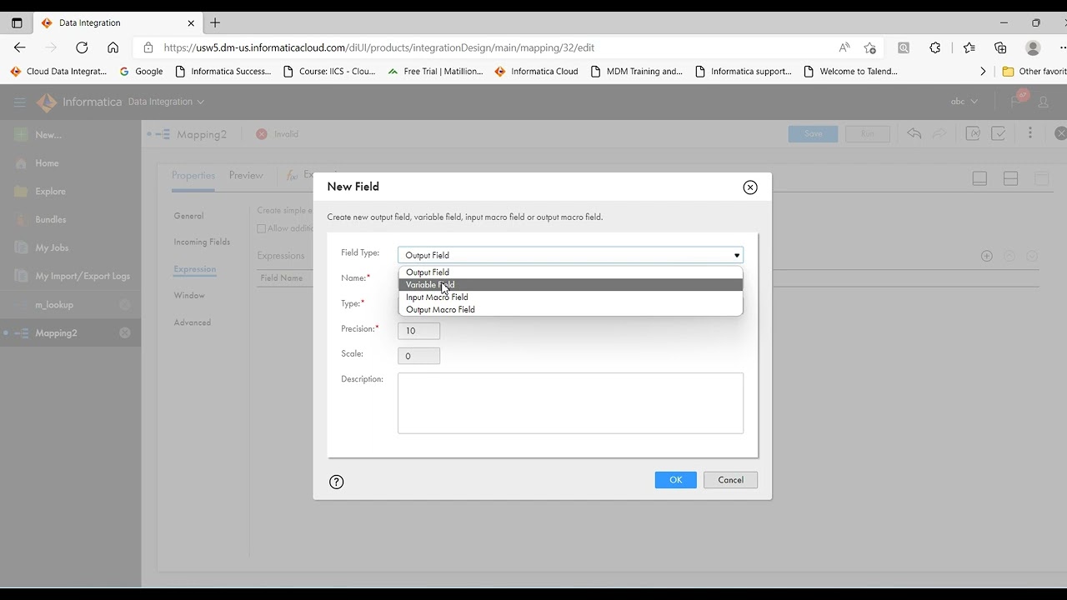Click the Save mapping button
This screenshot has width=1067, height=600.
813,134
